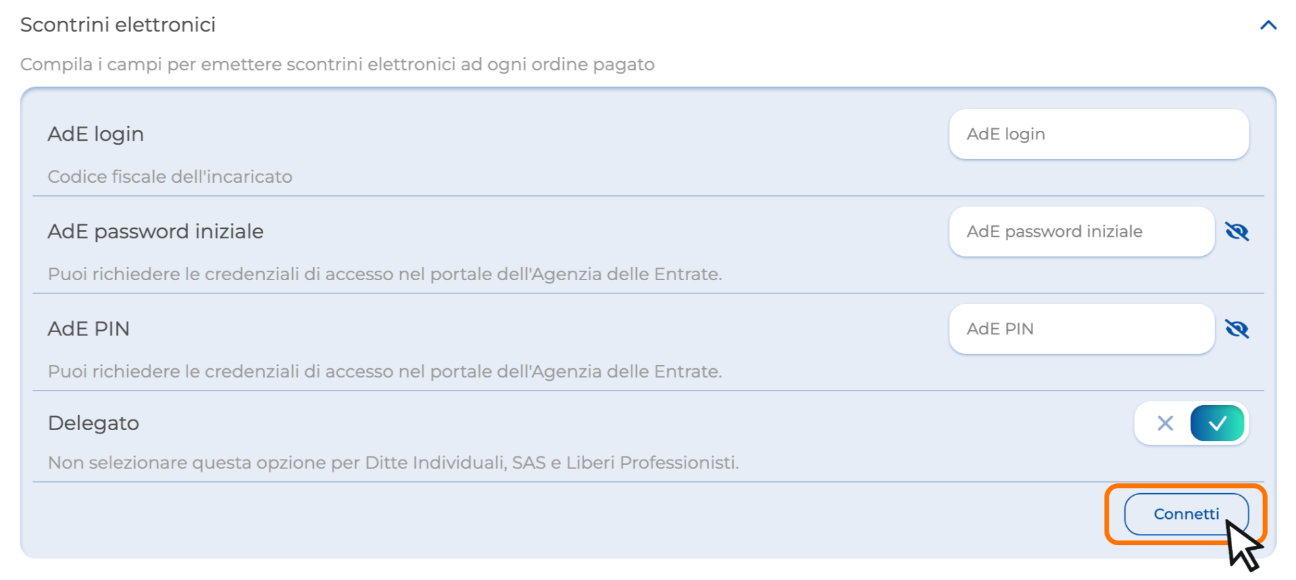Click credentials help text under AdE PIN
Viewport: 1296px width, 580px height.
(x=385, y=372)
